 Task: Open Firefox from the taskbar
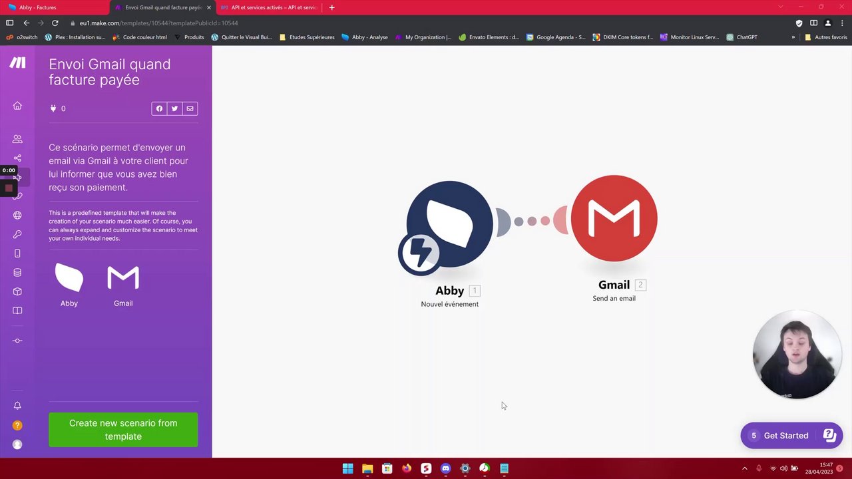coord(407,468)
